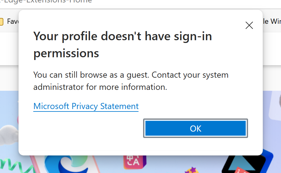This screenshot has height=173, width=281.
Task: Open the Microsoft Privacy Statement link
Action: pos(86,106)
